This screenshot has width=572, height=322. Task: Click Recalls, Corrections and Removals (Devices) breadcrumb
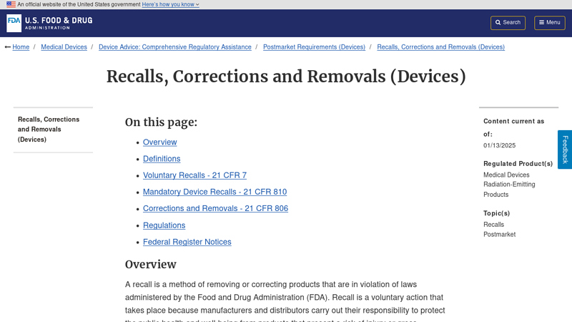(440, 47)
